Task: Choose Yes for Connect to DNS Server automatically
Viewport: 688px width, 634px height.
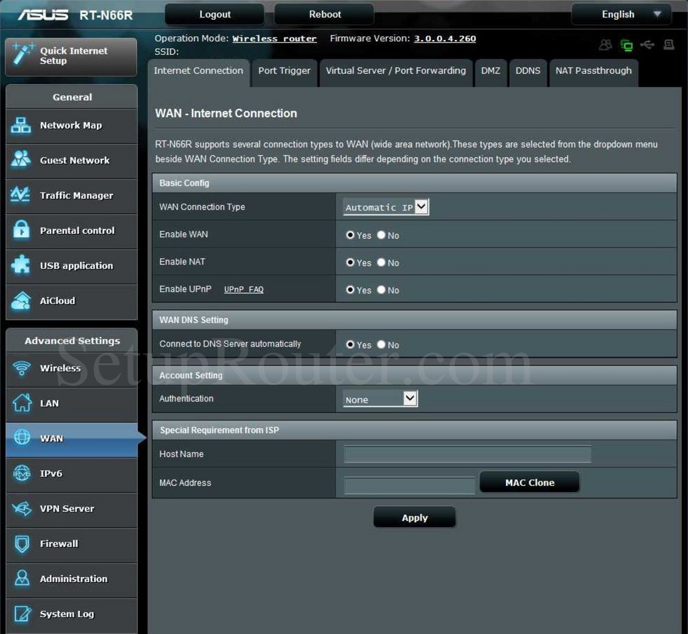Action: [350, 345]
